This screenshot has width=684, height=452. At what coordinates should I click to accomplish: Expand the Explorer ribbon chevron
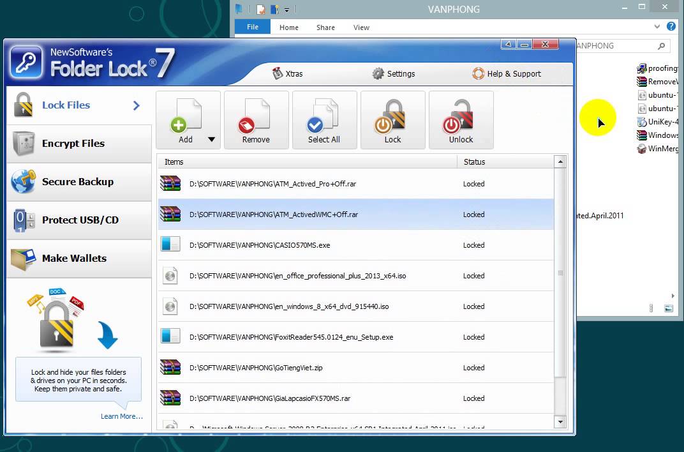pyautogui.click(x=657, y=27)
